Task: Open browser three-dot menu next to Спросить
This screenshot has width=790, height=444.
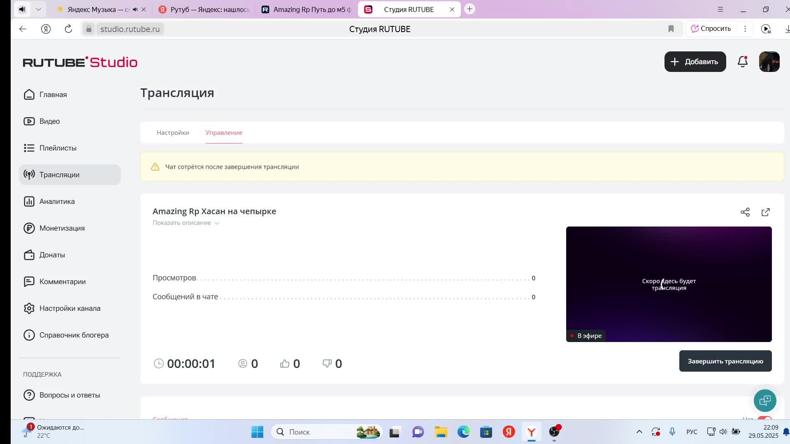Action: tap(745, 28)
